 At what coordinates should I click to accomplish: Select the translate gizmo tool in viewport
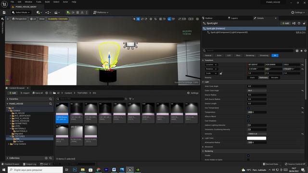[x=138, y=19]
